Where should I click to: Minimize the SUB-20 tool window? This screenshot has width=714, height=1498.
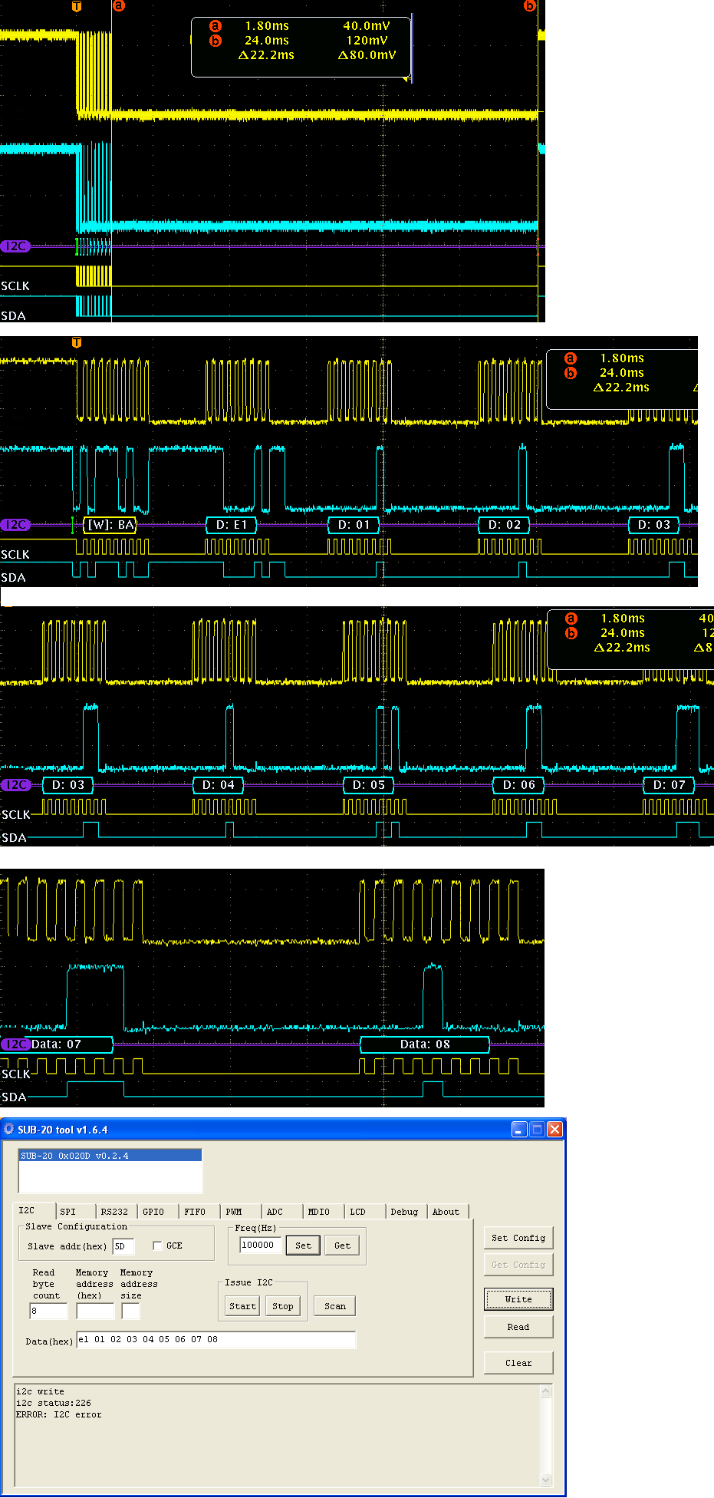pos(519,1129)
